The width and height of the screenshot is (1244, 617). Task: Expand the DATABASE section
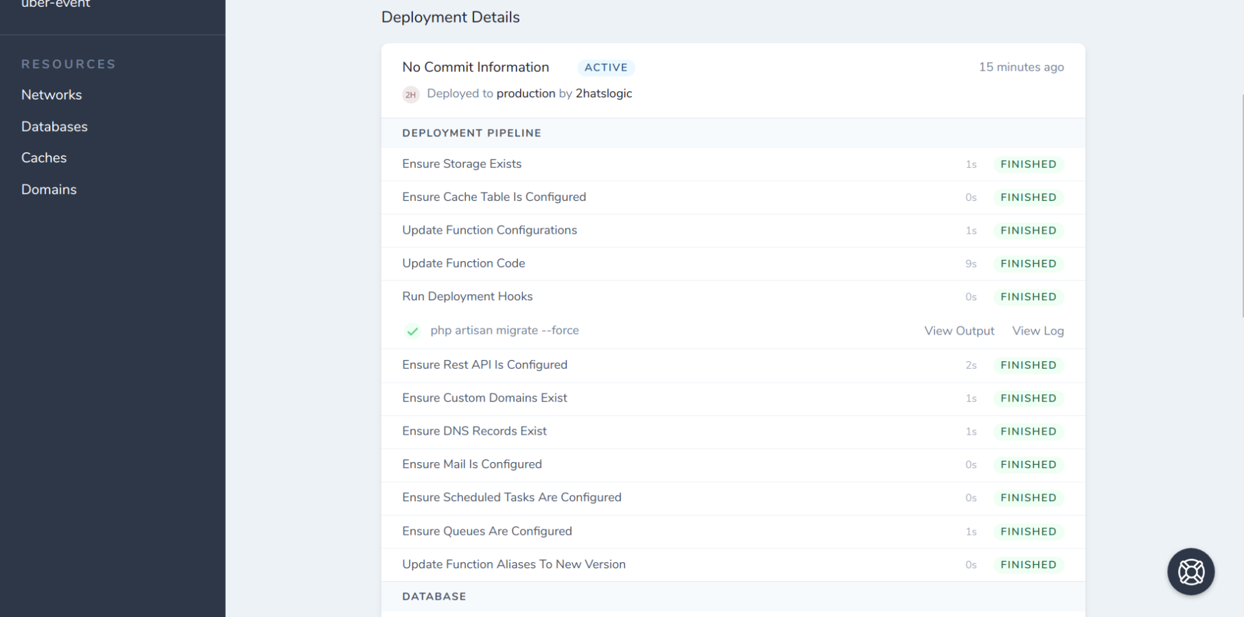point(434,596)
